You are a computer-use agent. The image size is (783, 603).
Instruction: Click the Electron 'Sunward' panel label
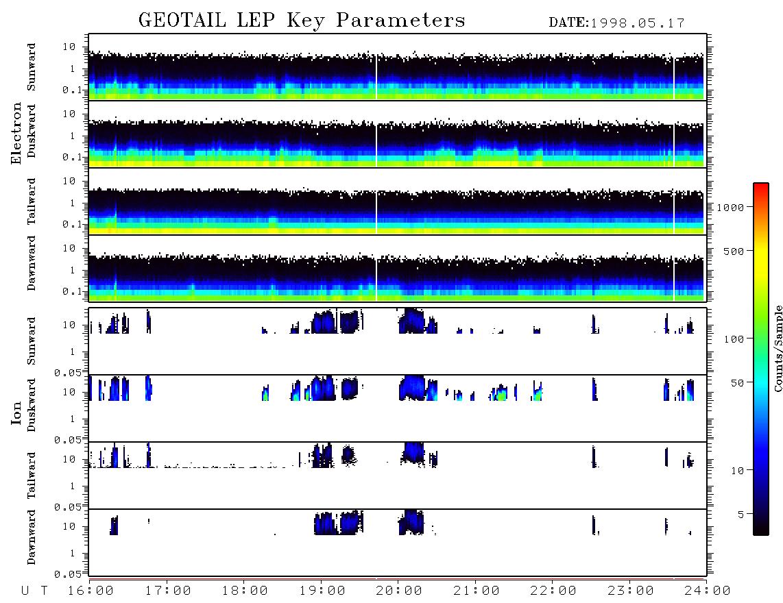coord(32,67)
